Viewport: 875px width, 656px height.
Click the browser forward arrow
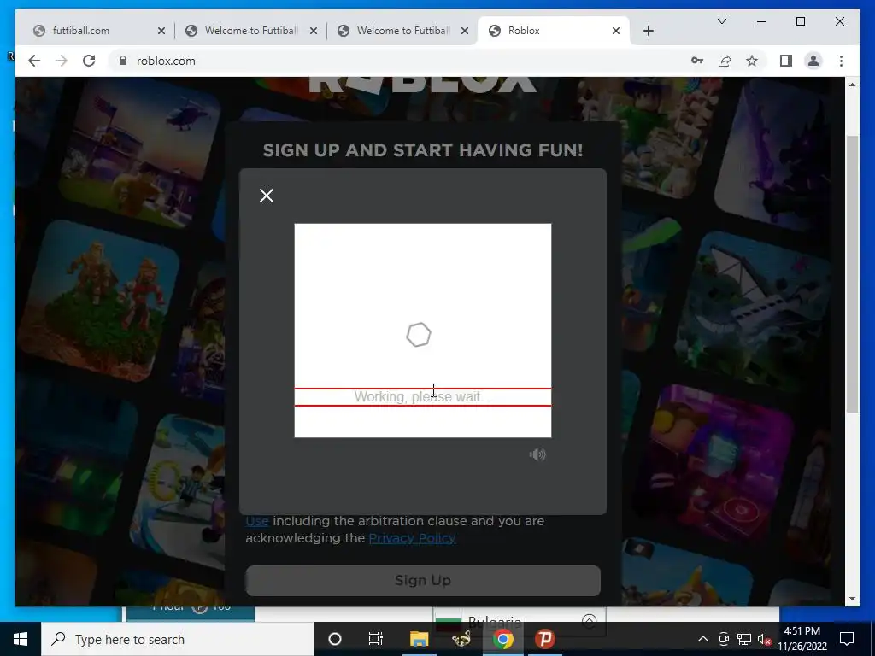point(62,61)
